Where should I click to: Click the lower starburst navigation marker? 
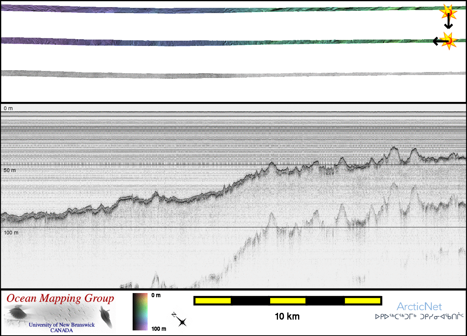[x=448, y=40]
